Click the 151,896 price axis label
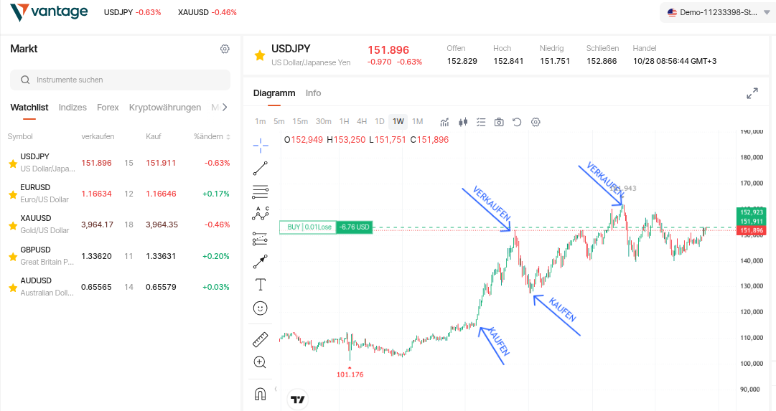This screenshot has height=411, width=776. pos(752,230)
